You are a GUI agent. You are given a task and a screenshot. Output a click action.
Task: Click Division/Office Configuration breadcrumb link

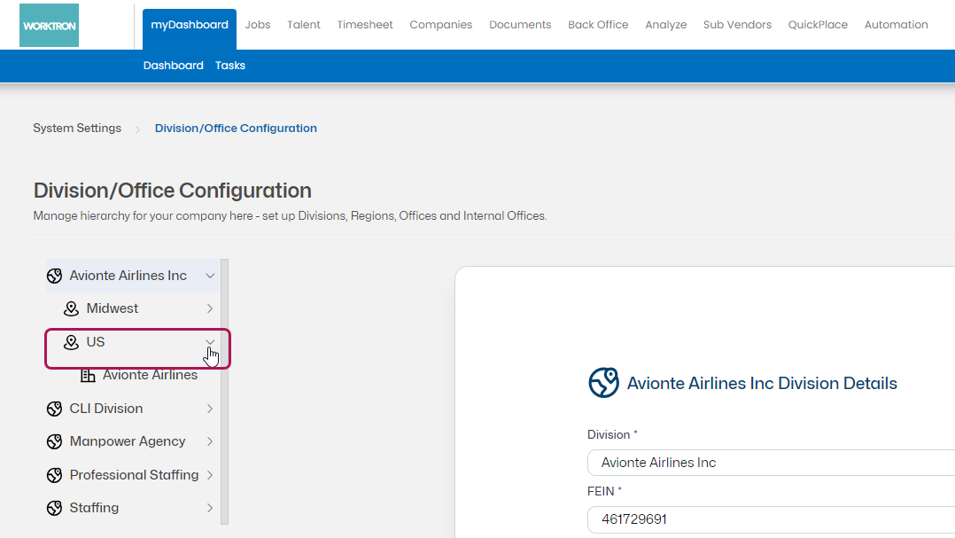236,129
